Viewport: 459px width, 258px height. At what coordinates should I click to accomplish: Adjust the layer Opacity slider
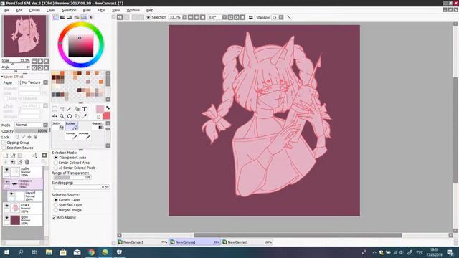(32, 131)
